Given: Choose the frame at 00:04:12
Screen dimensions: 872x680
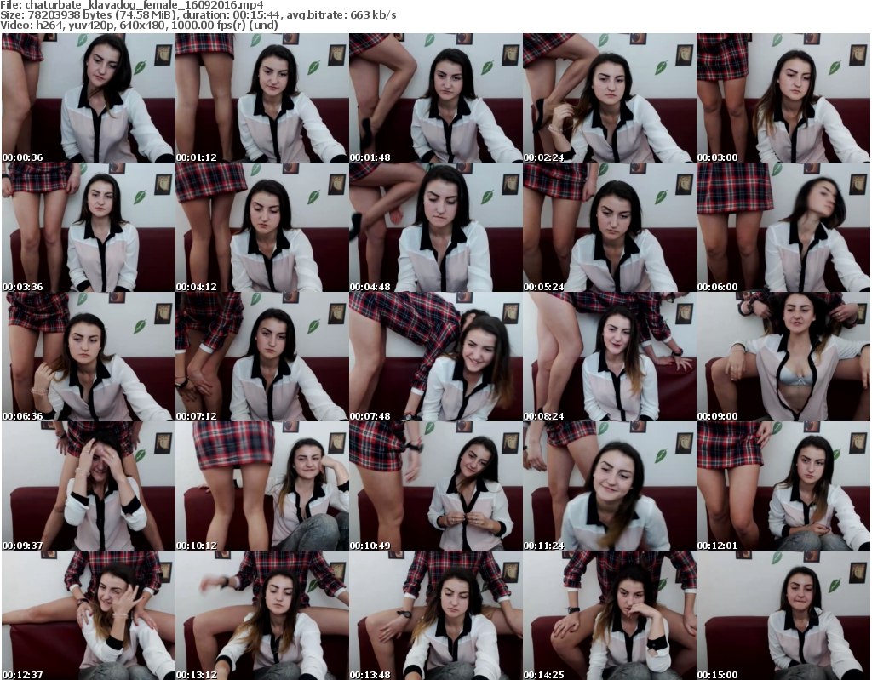Looking at the screenshot, I should (262, 227).
